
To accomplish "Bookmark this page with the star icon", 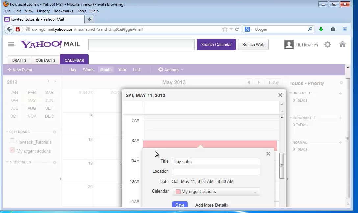I will pyautogui.click(x=225, y=29).
